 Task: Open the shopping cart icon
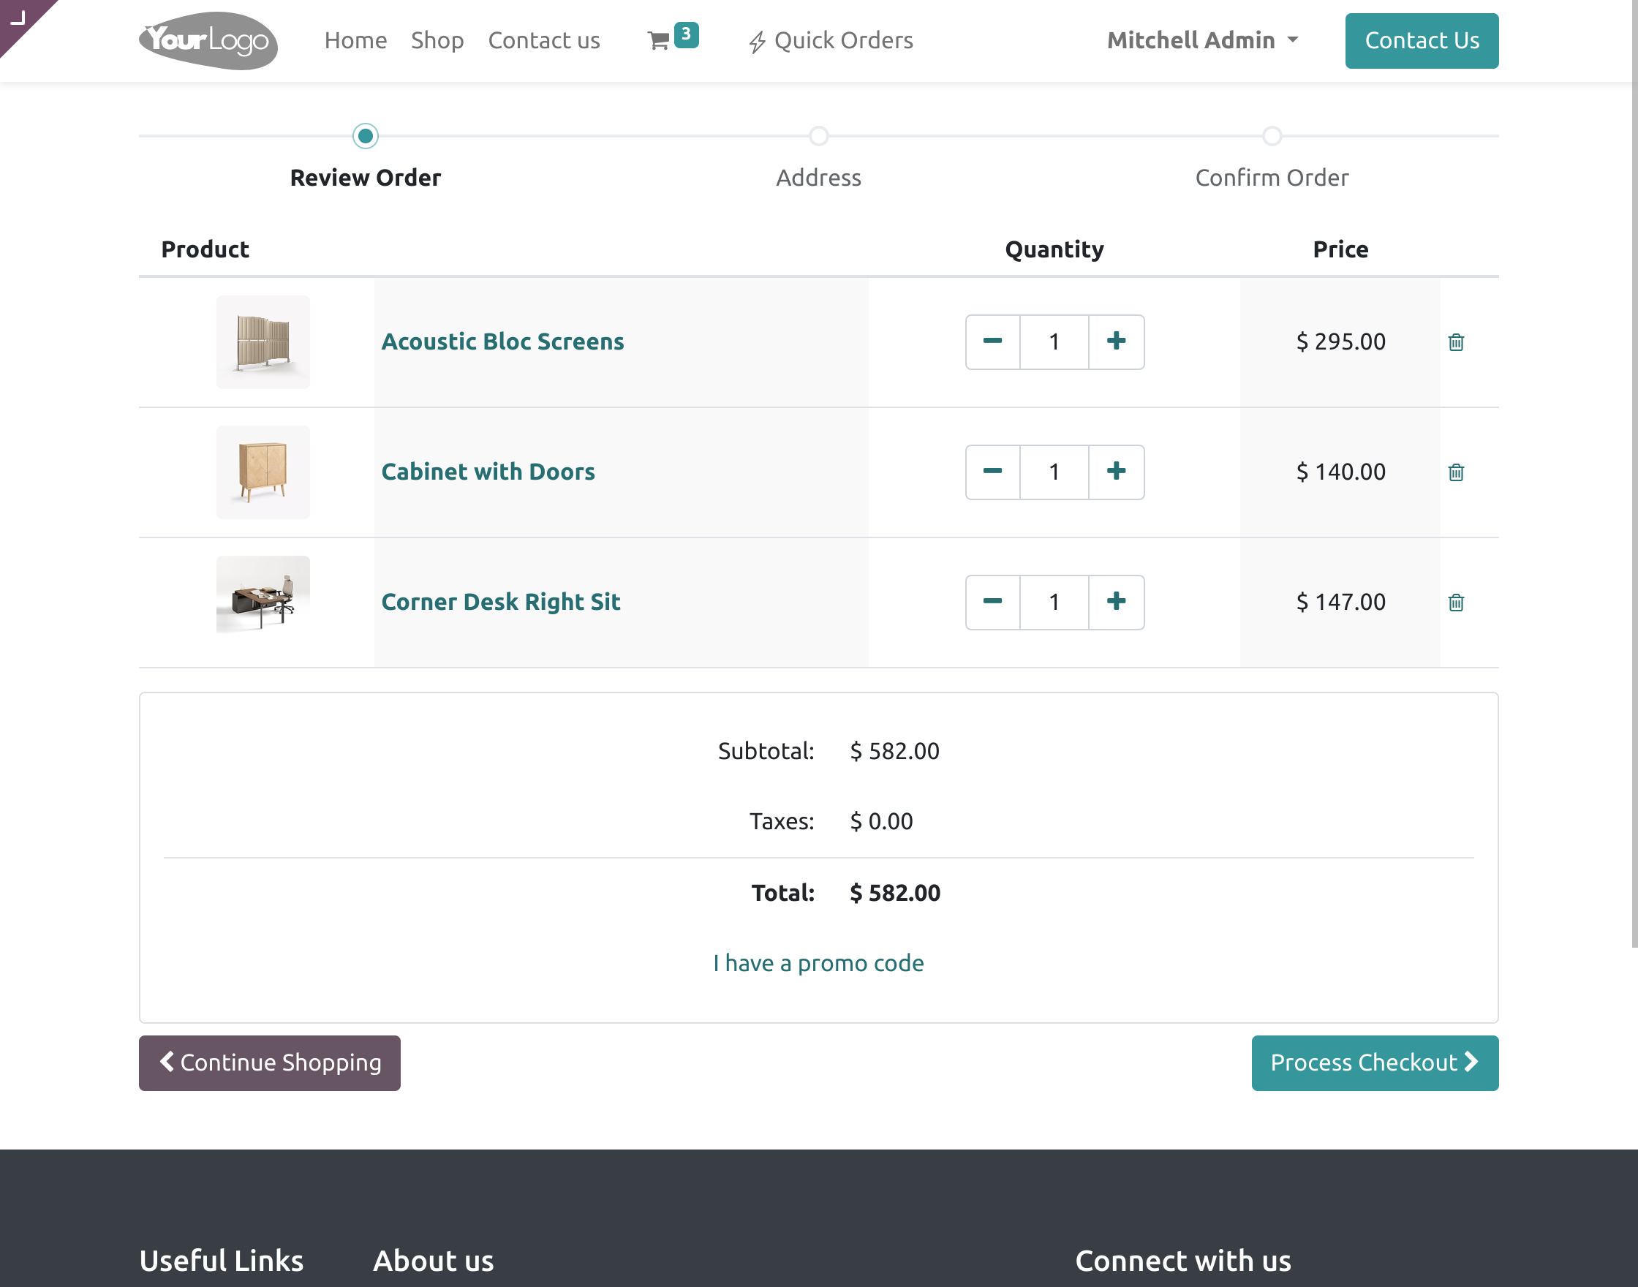point(660,41)
